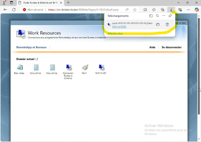
Task: Open the read aloud icon in address bar
Action: pyautogui.click(x=127, y=10)
